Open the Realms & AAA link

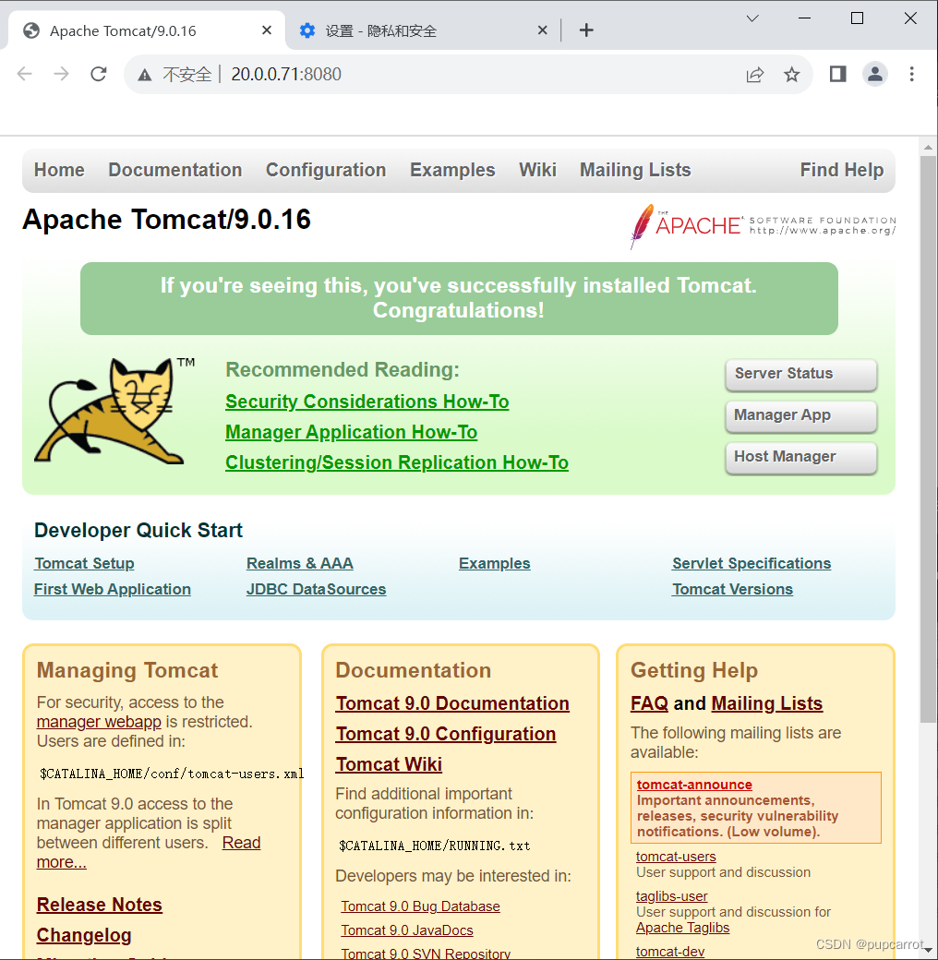tap(299, 563)
